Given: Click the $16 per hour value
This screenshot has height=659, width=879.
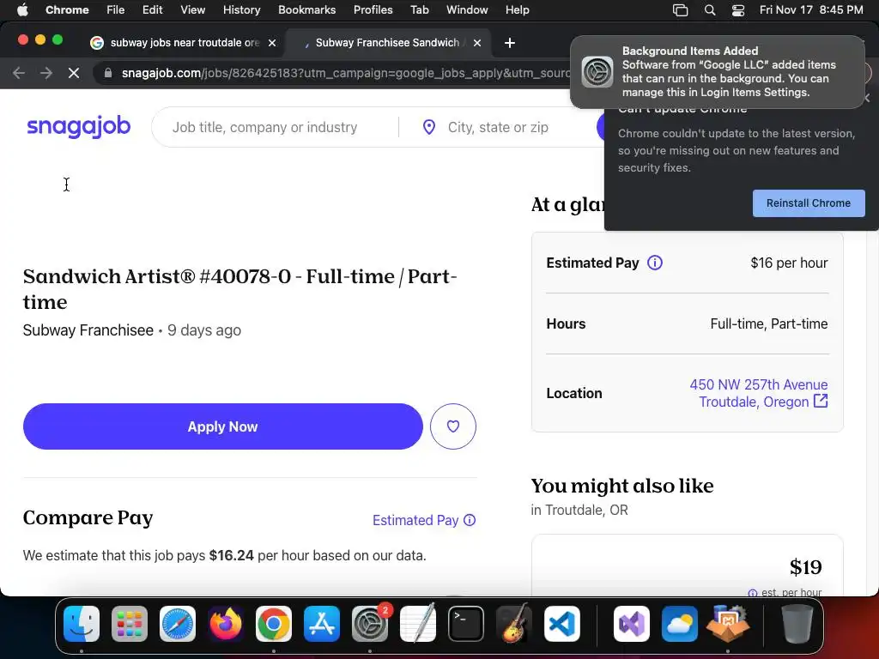Looking at the screenshot, I should [x=789, y=263].
